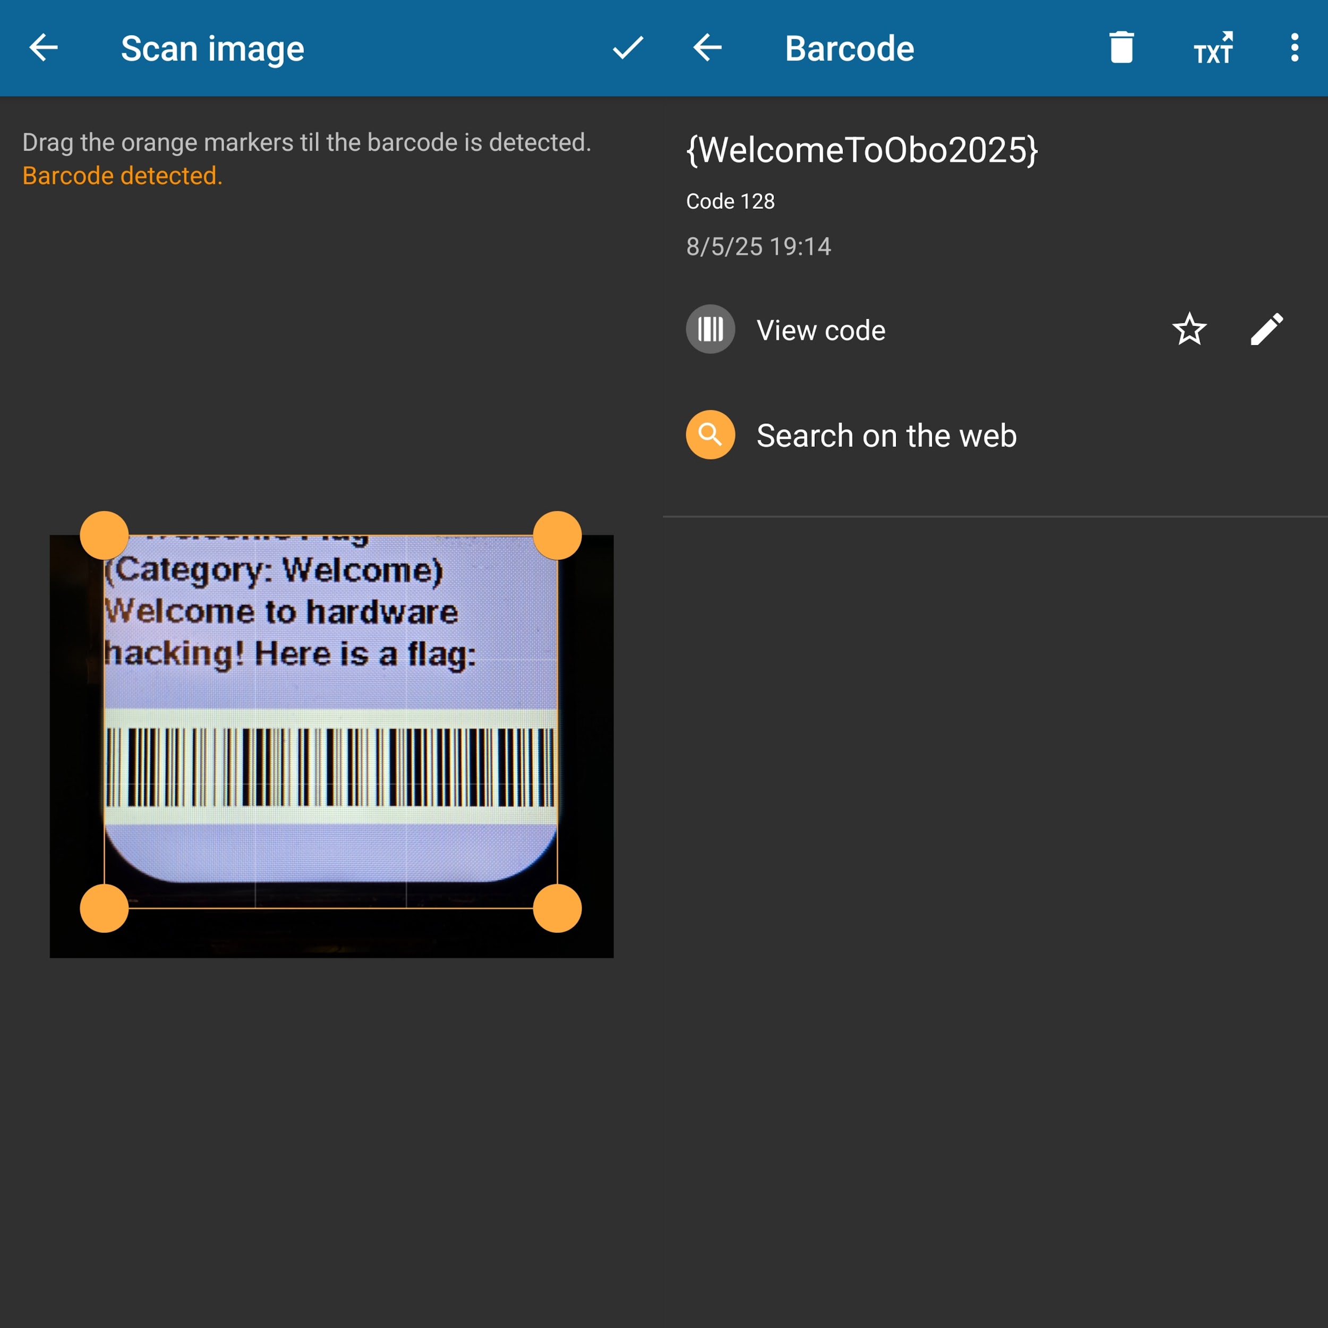Edit barcode with the pencil icon

coord(1266,329)
